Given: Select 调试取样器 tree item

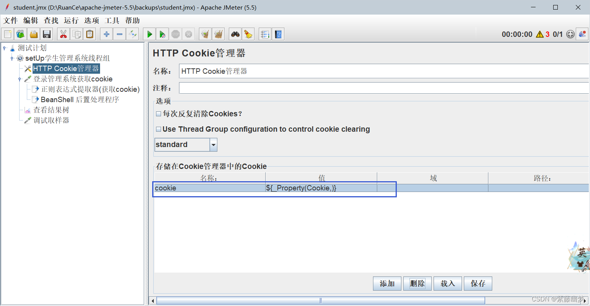Looking at the screenshot, I should coord(51,121).
